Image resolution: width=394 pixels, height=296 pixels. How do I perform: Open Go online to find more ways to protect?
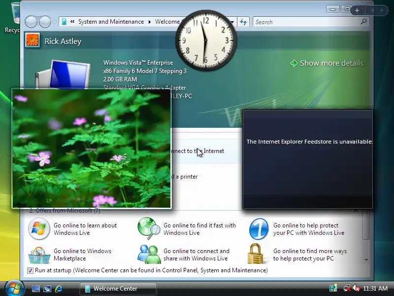(x=310, y=255)
